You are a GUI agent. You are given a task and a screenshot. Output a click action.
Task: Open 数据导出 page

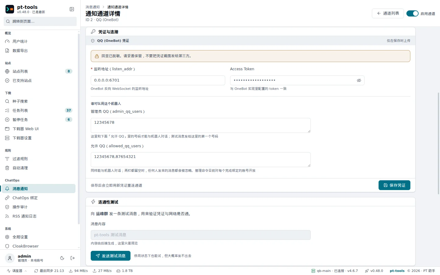coord(38,51)
